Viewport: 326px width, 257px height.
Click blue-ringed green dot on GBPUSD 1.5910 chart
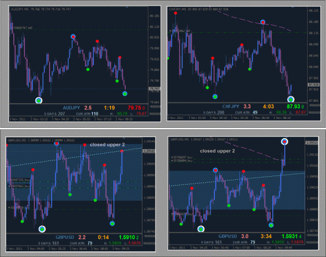pyautogui.click(x=112, y=224)
